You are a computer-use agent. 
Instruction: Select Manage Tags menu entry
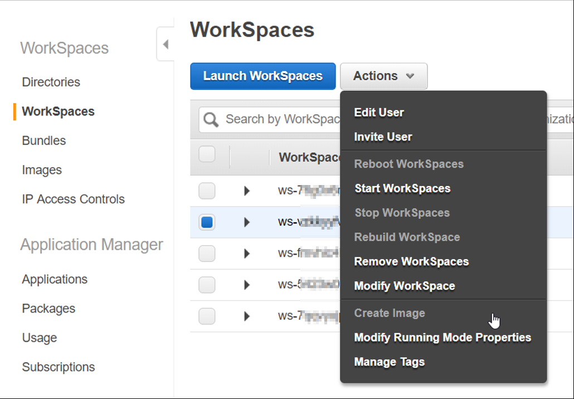click(390, 362)
